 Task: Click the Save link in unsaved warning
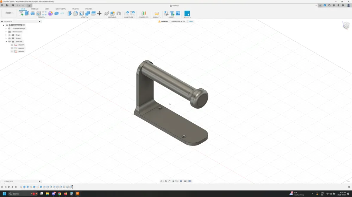[191, 21]
